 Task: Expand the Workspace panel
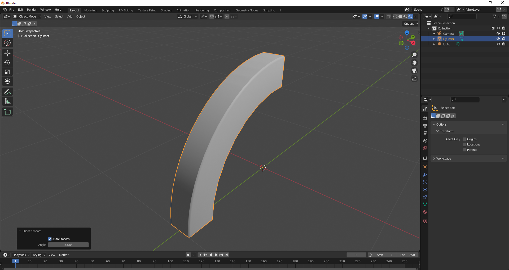[x=444, y=158]
